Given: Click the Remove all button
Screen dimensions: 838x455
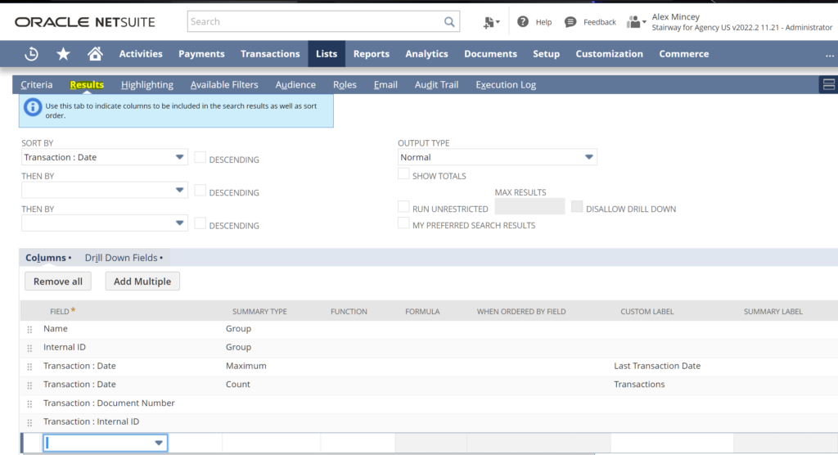Looking at the screenshot, I should point(58,282).
